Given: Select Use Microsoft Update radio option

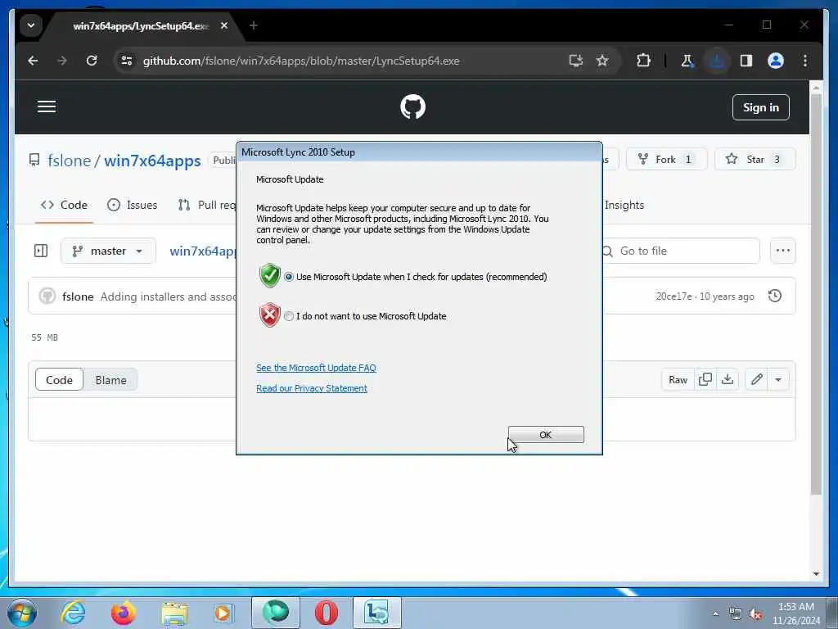Looking at the screenshot, I should tap(289, 277).
